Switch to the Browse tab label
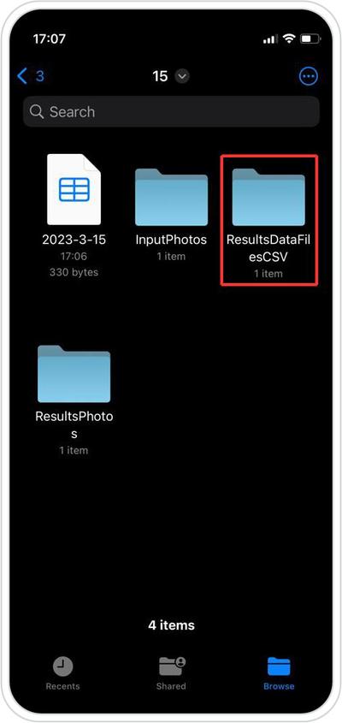Screen dimensions: 342x723 tap(279, 686)
